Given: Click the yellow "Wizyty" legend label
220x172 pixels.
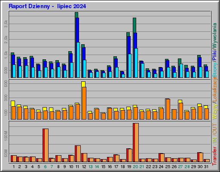Looking at the screenshot, I should [214, 112].
